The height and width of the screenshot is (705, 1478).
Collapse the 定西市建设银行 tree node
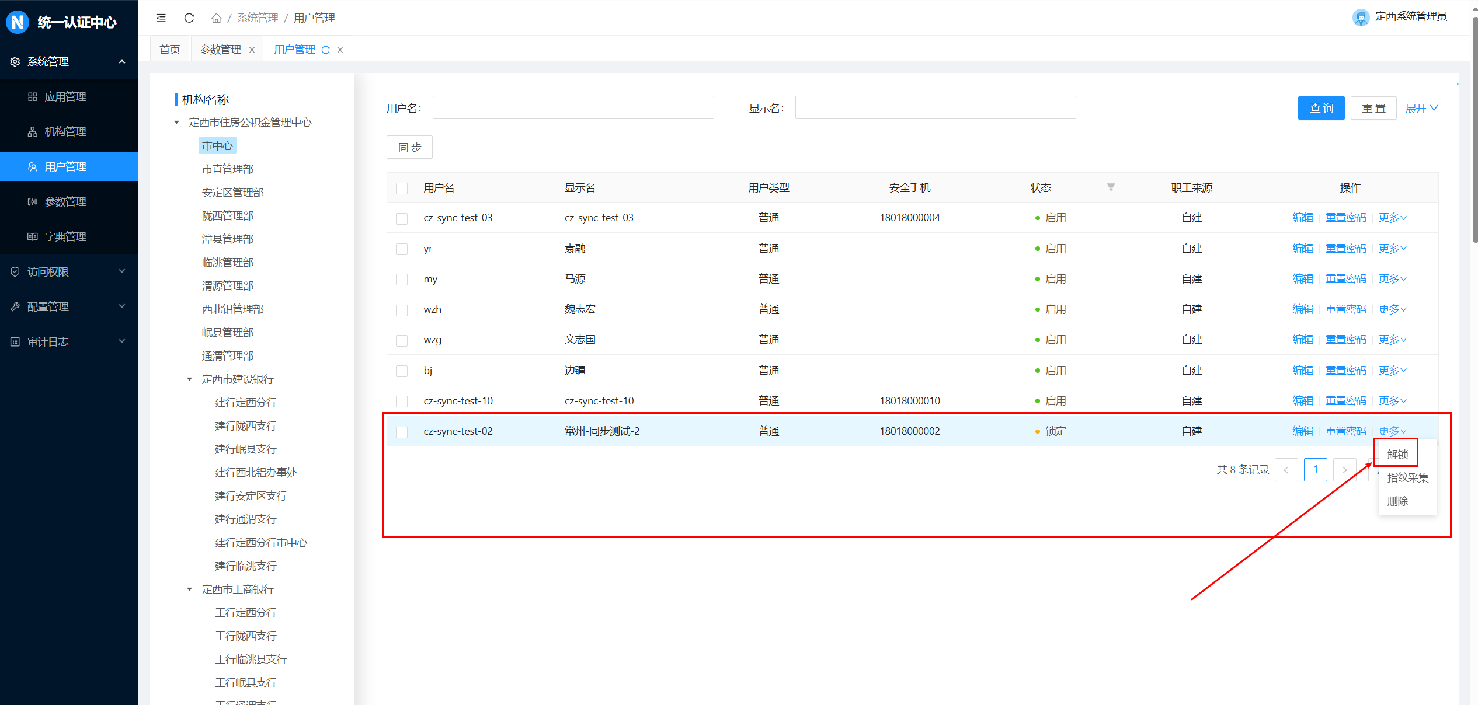[x=189, y=379]
